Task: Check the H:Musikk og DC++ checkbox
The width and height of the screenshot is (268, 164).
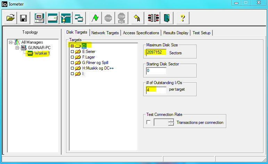Action: 72,68
